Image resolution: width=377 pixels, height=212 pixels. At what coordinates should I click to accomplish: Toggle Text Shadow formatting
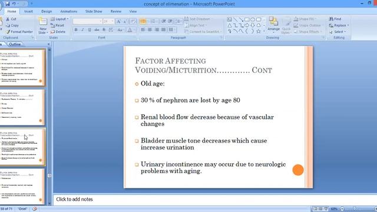pyautogui.click(x=104, y=30)
